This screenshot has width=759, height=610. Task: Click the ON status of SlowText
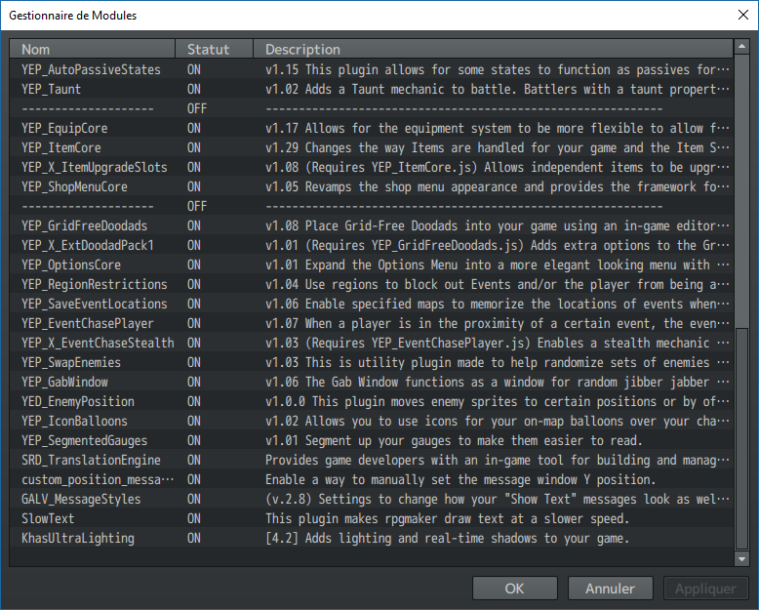pyautogui.click(x=194, y=518)
